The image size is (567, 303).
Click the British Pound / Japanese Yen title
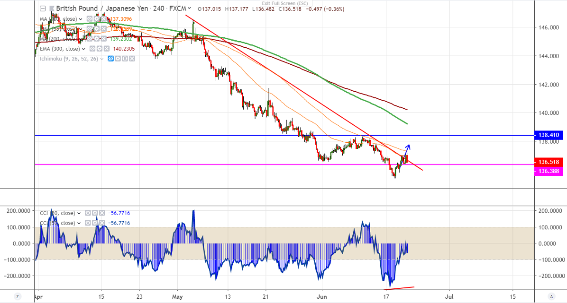102,9
